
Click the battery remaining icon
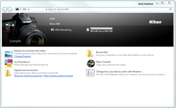click(x=52, y=30)
